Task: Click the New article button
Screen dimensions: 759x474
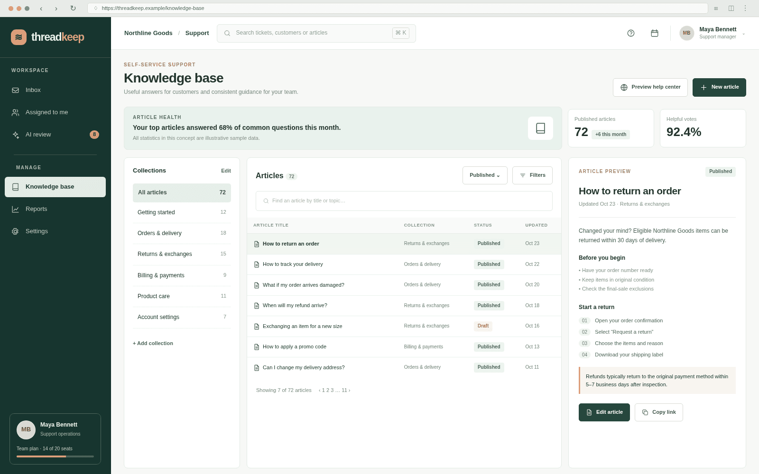Action: coord(719,87)
